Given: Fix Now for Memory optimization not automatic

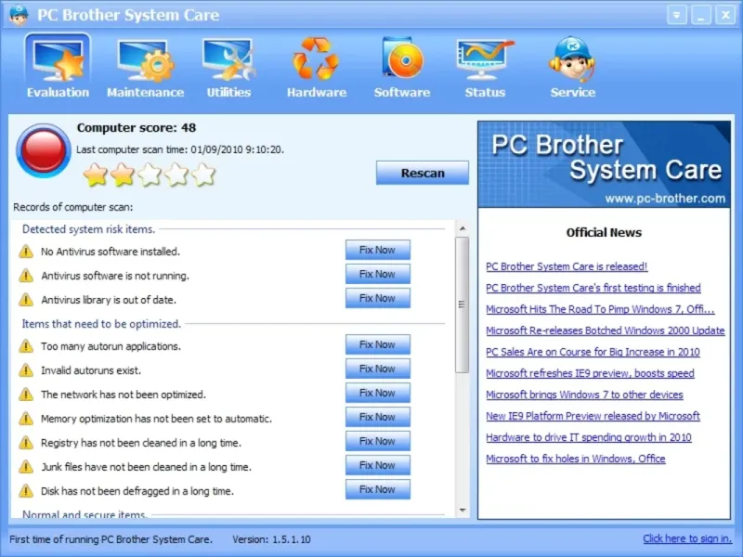Looking at the screenshot, I should [378, 417].
